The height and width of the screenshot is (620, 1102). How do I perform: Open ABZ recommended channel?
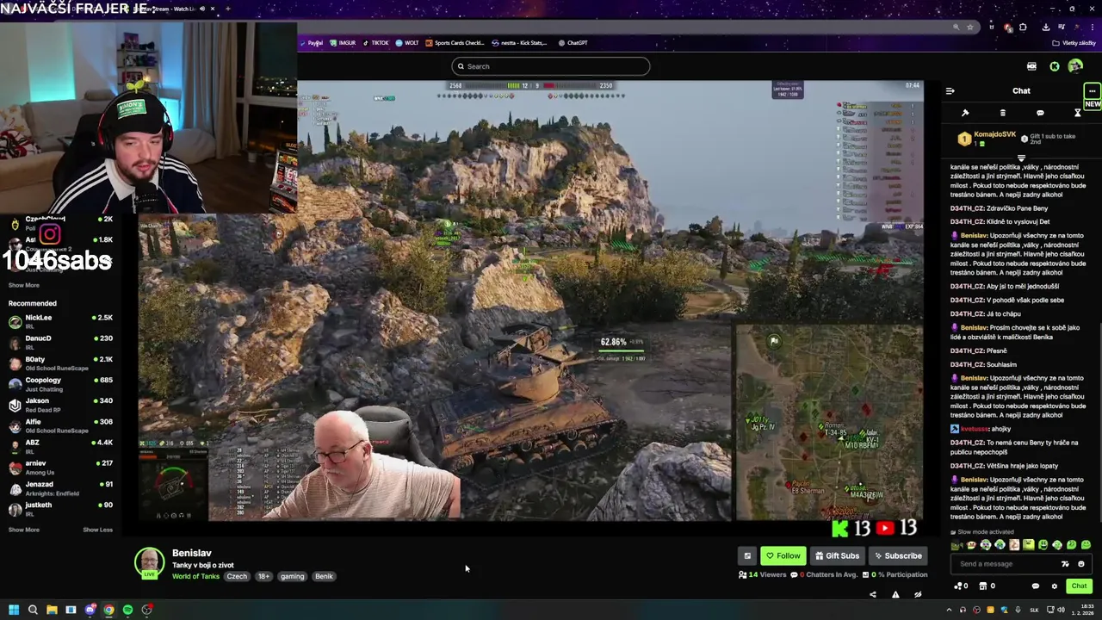tap(60, 446)
